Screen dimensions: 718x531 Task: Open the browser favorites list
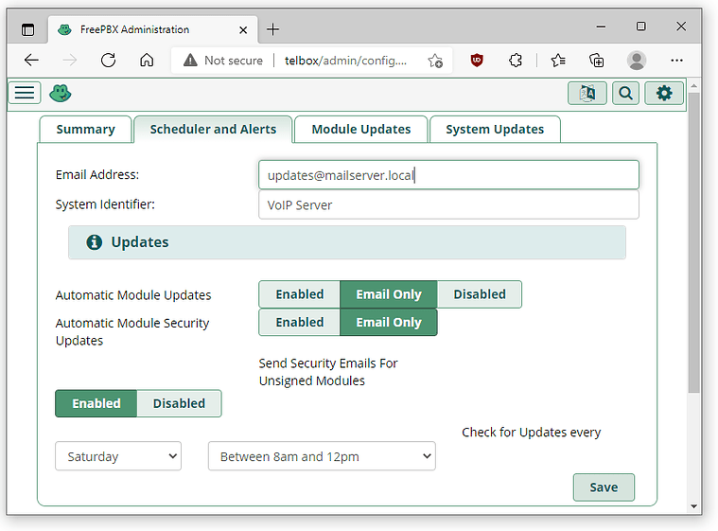click(x=557, y=60)
